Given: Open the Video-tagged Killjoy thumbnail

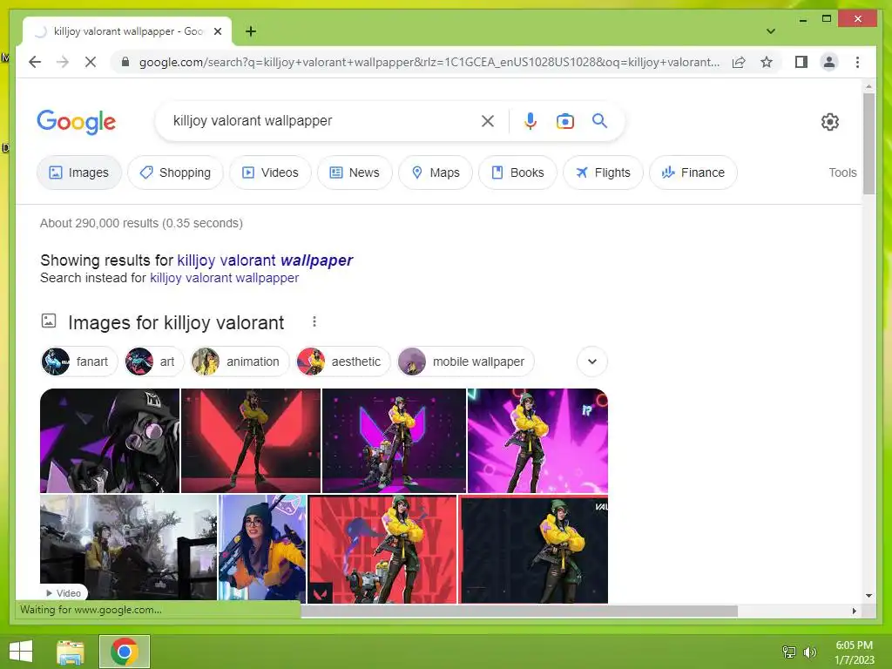Looking at the screenshot, I should (129, 547).
